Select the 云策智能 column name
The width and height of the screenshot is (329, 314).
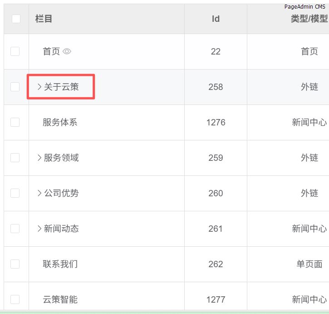(60, 299)
